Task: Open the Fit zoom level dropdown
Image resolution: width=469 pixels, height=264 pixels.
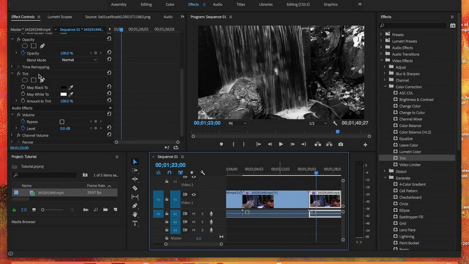Action: pos(237,123)
